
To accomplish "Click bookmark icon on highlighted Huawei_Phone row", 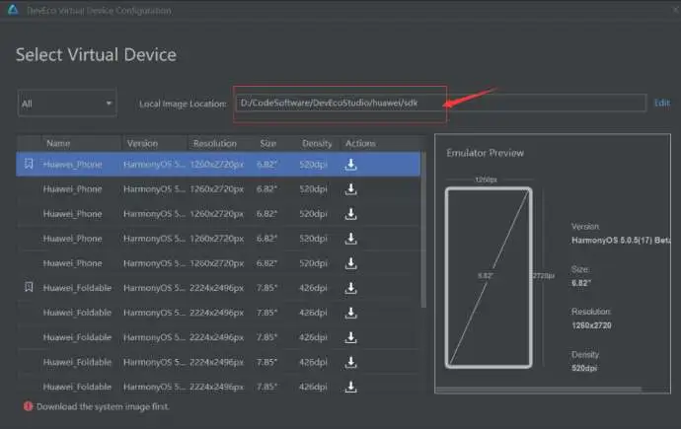I will point(29,164).
